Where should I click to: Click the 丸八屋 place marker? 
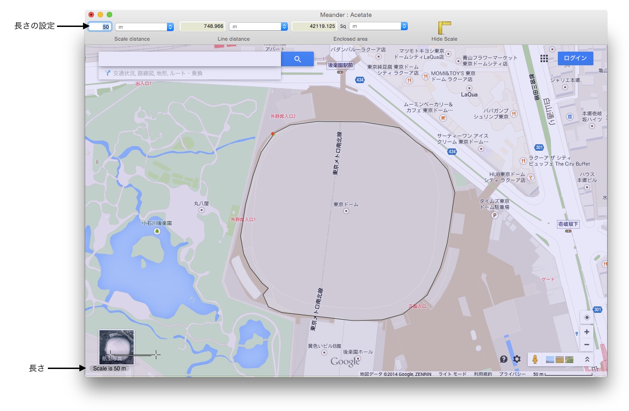(201, 210)
